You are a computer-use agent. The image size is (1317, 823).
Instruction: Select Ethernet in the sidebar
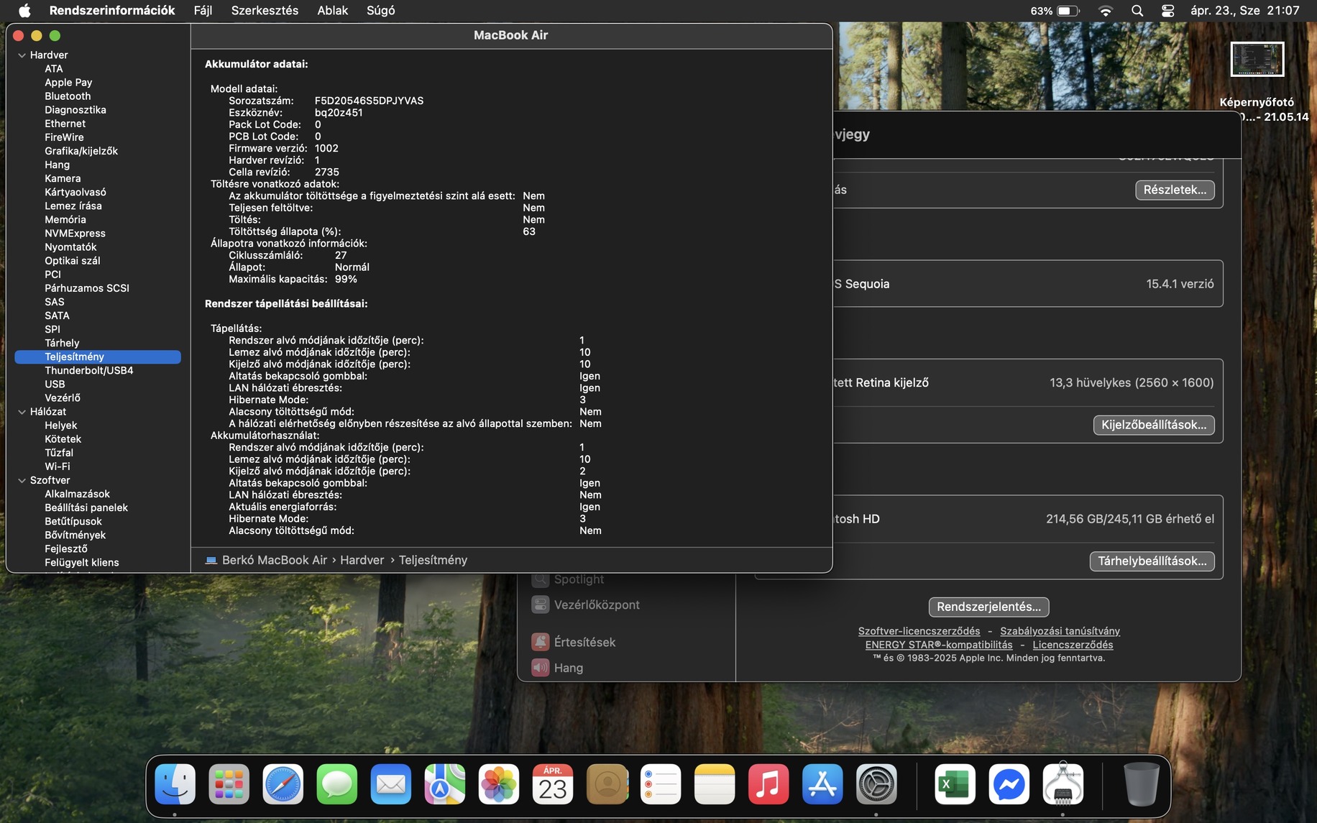pyautogui.click(x=65, y=124)
